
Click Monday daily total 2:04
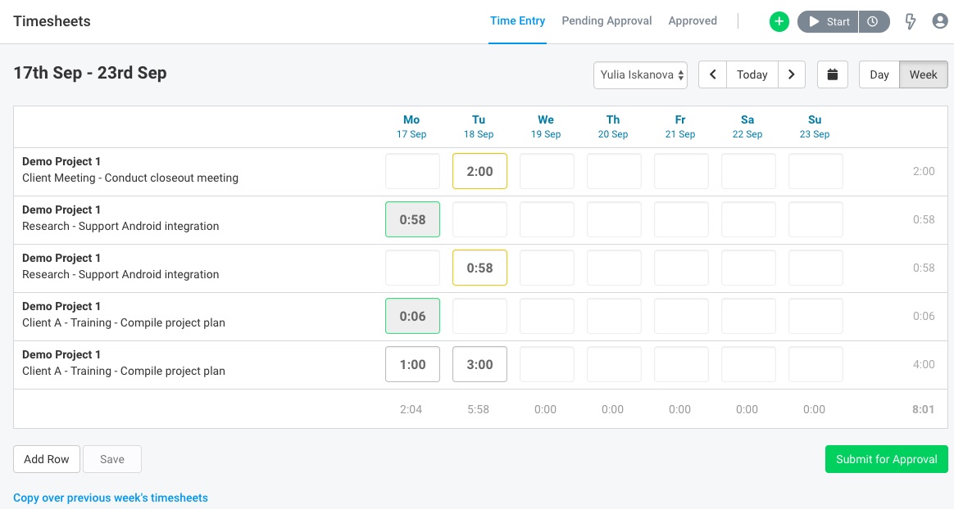[x=411, y=409]
